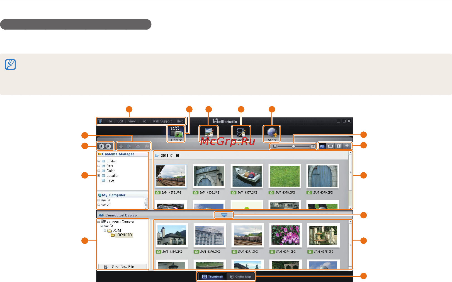
Task: Select device thumbnail SAM_4369.JPG house
Action: pos(172,235)
